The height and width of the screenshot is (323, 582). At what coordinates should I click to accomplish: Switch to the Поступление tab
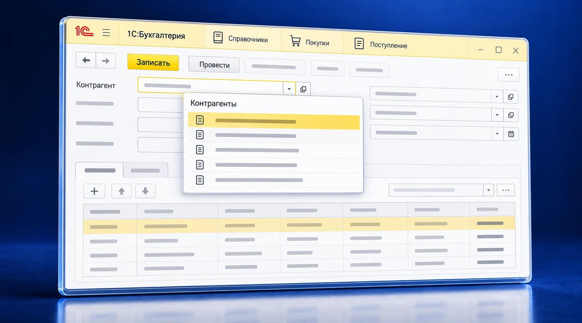point(381,44)
